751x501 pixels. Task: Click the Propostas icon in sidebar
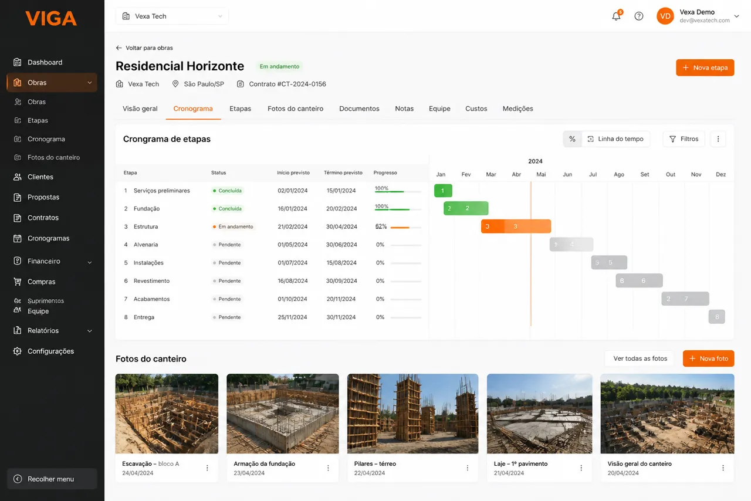click(x=17, y=197)
